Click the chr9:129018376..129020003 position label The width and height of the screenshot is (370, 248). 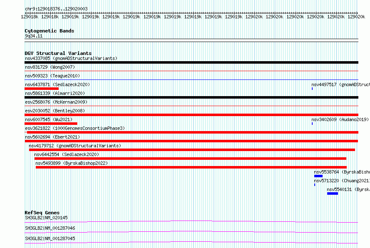56,9
